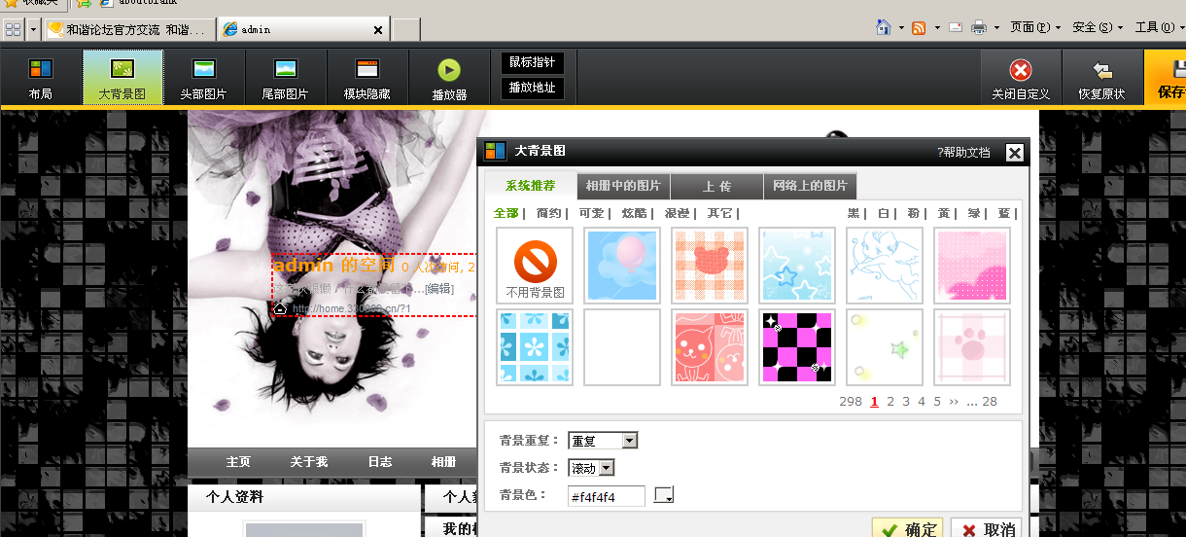This screenshot has height=537, width=1186.
Task: Switch to the 系统推荐 tab
Action: coord(531,186)
